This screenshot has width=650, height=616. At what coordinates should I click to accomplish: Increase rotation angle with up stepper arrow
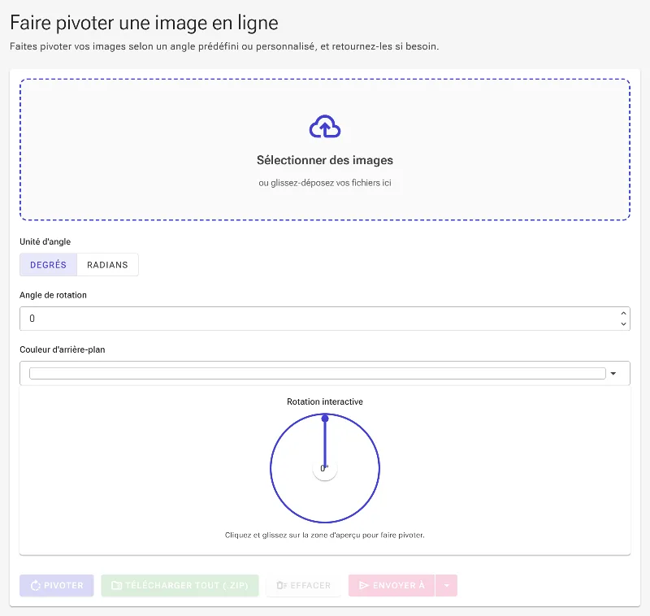[x=623, y=314]
